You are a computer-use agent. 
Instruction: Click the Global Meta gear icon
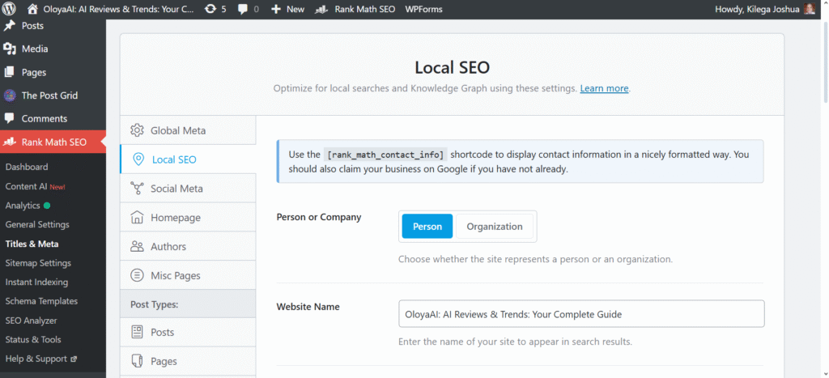137,130
